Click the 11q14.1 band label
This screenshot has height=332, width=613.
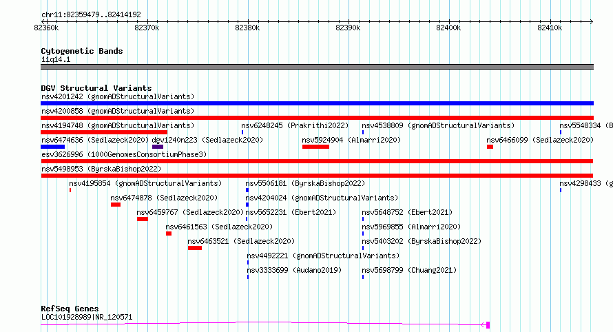click(56, 59)
